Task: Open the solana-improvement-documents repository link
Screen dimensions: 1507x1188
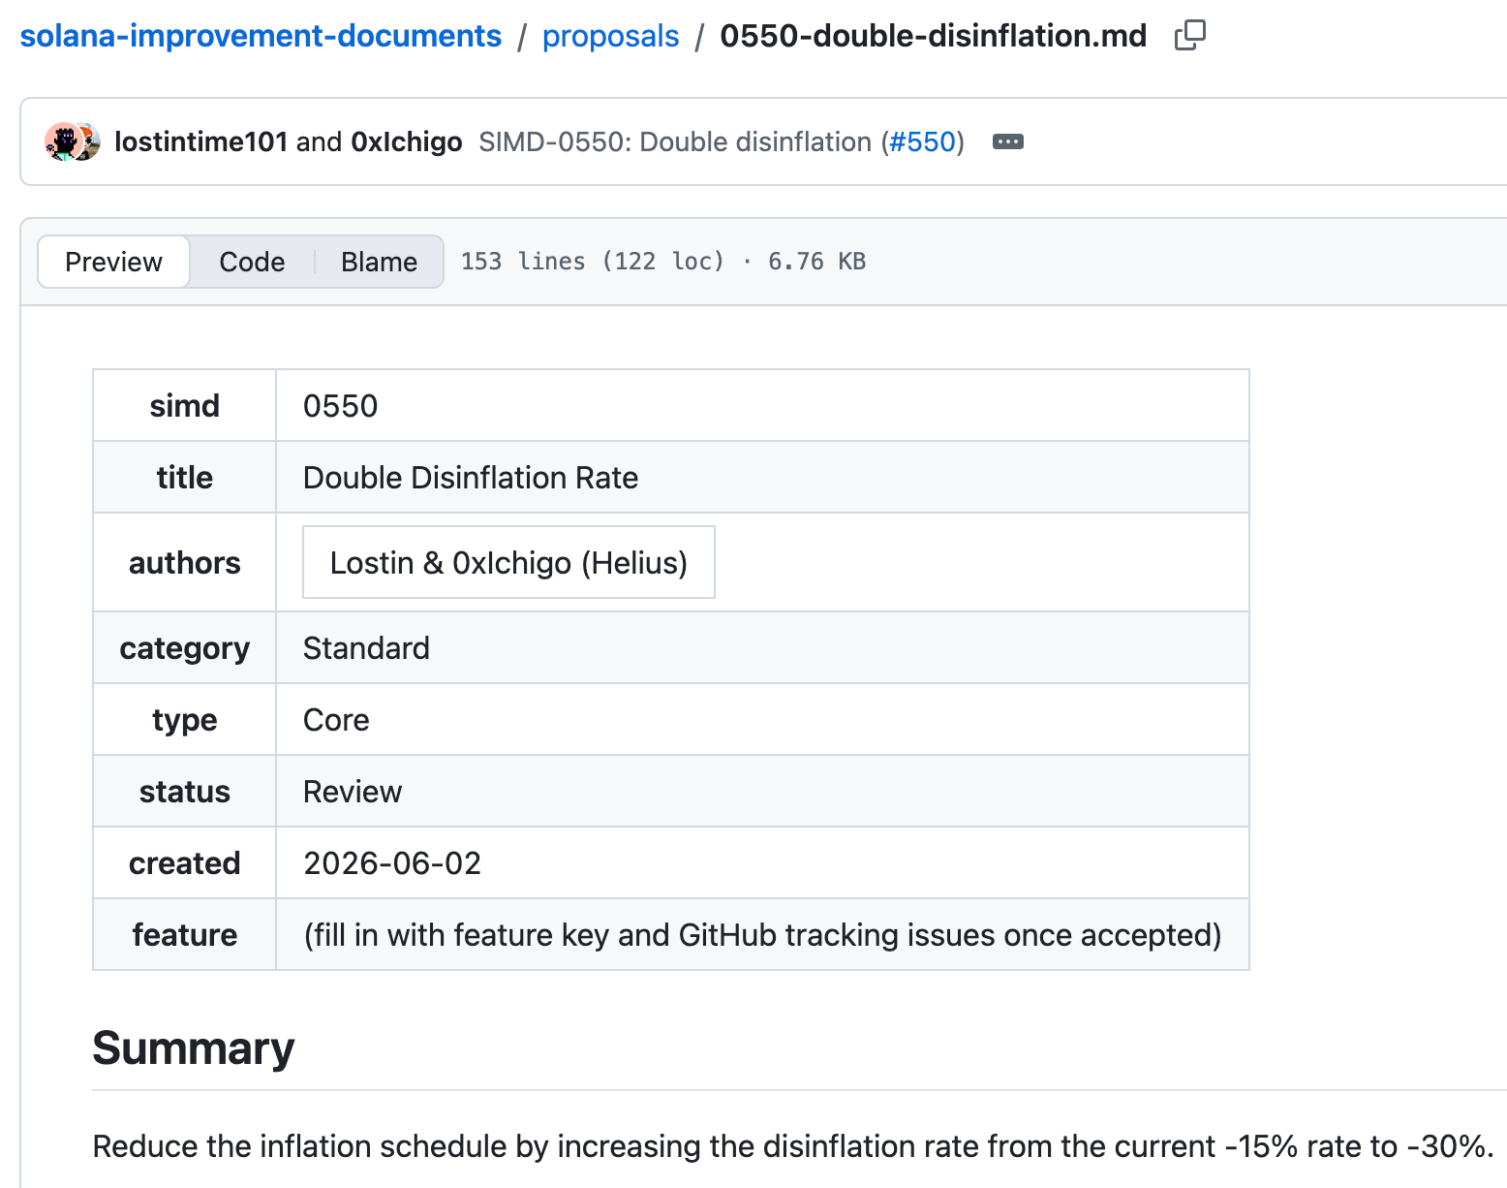Action: point(261,36)
